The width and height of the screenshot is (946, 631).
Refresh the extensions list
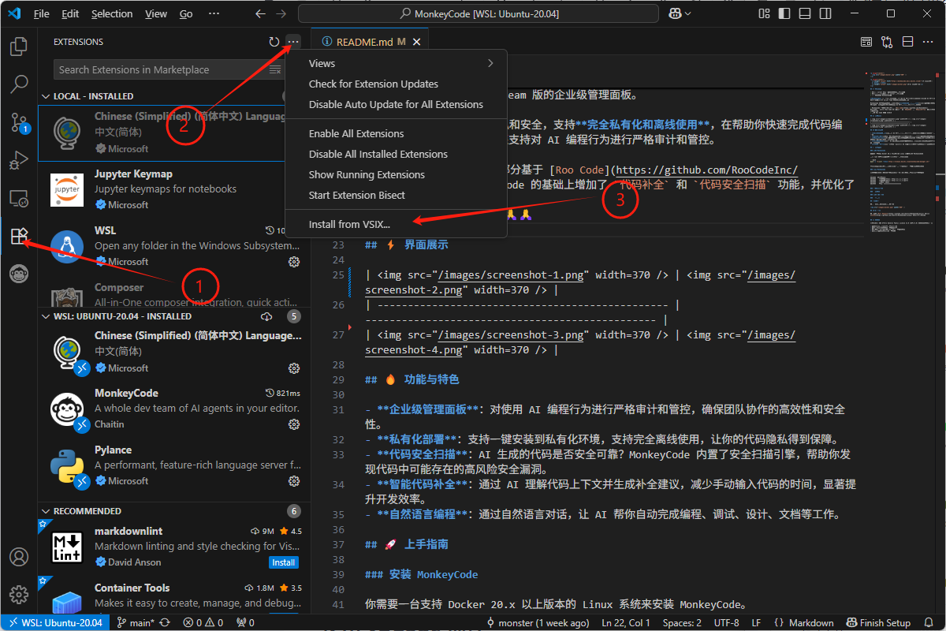[x=274, y=42]
